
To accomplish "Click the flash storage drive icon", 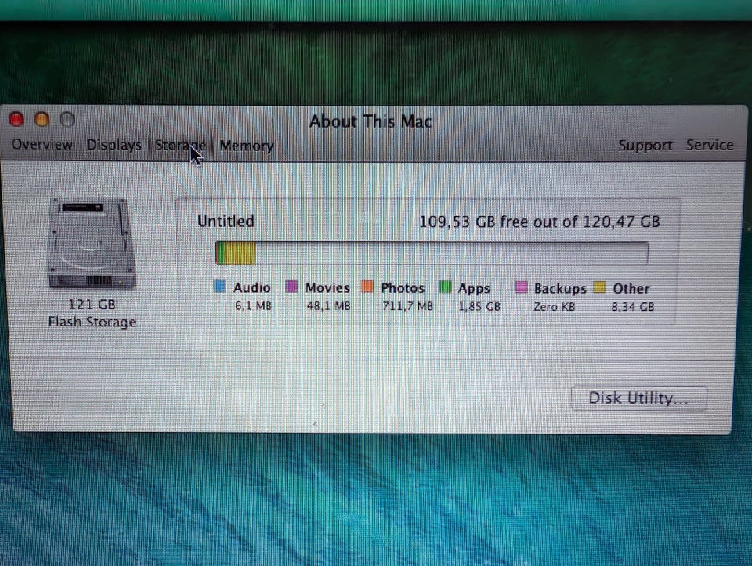I will [91, 243].
